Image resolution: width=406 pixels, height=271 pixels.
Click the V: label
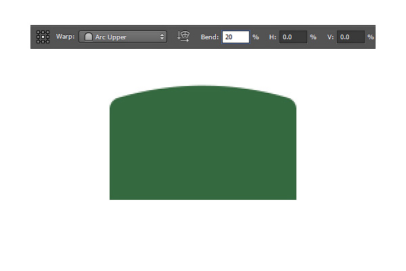coord(330,37)
